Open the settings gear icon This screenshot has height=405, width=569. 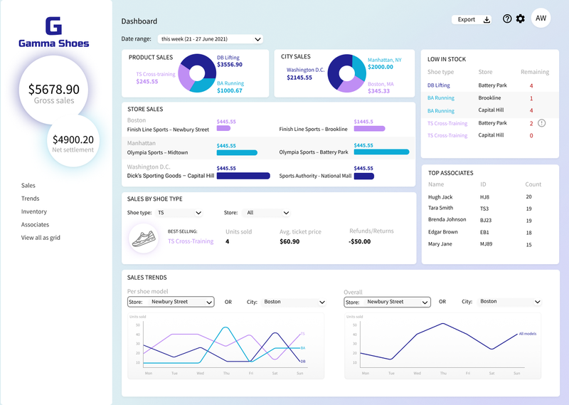click(520, 19)
